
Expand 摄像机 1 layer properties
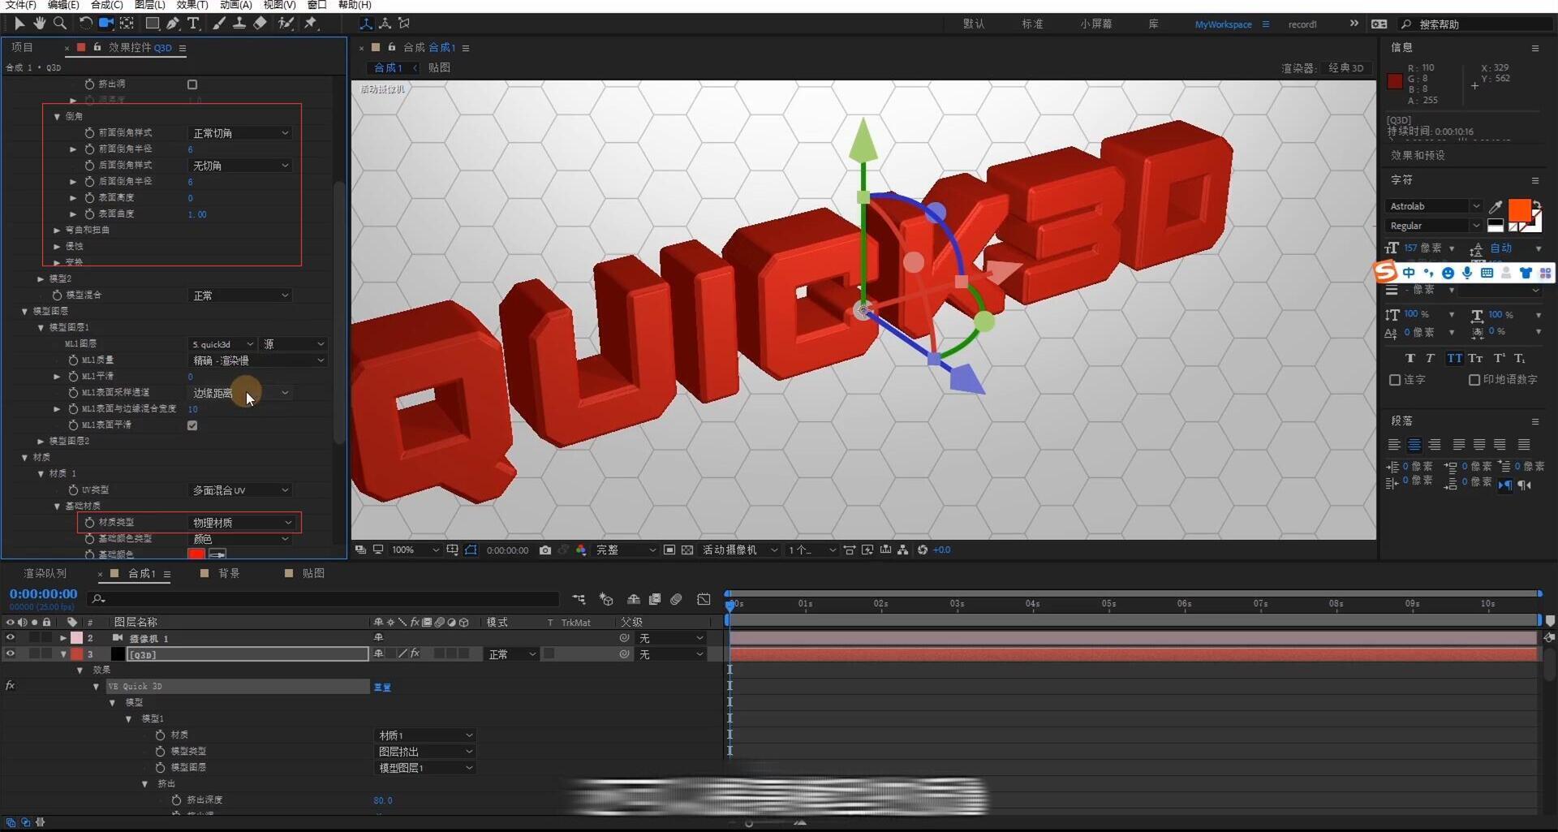[63, 638]
